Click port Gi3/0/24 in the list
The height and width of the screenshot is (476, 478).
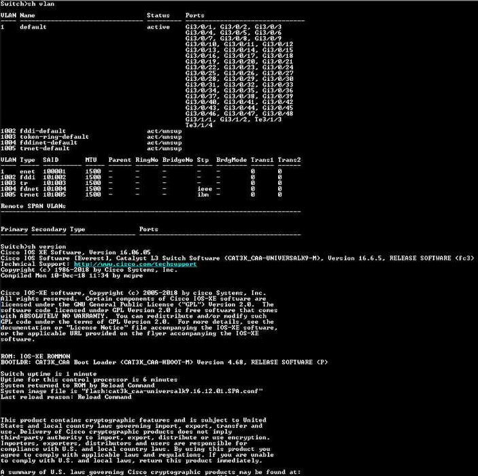pyautogui.click(x=277, y=67)
